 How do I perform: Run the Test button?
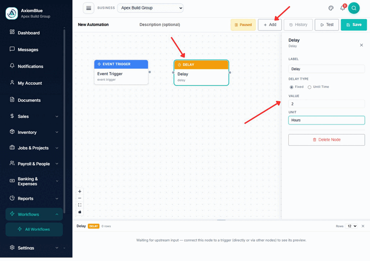coord(327,25)
